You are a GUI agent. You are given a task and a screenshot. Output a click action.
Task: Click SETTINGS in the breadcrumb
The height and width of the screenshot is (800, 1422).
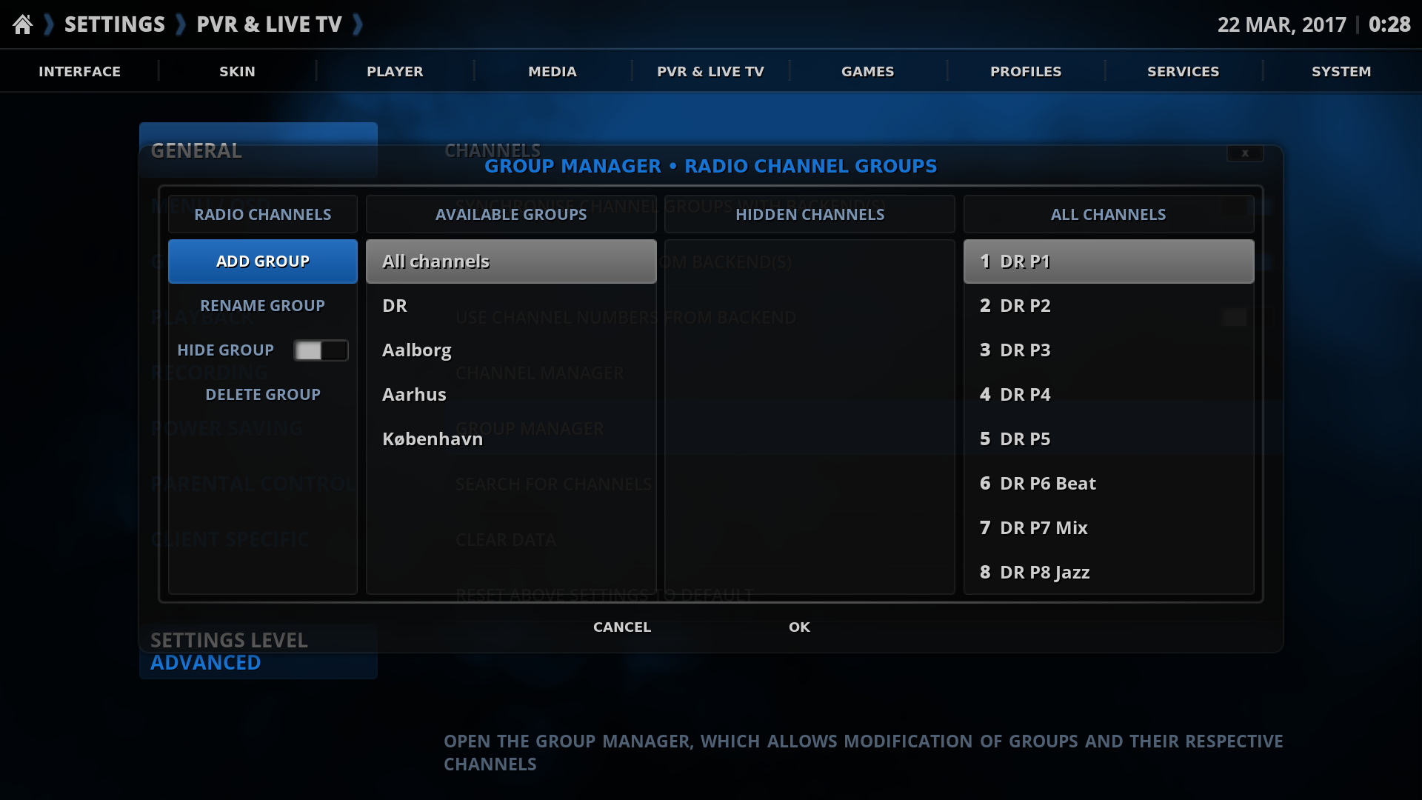point(115,24)
